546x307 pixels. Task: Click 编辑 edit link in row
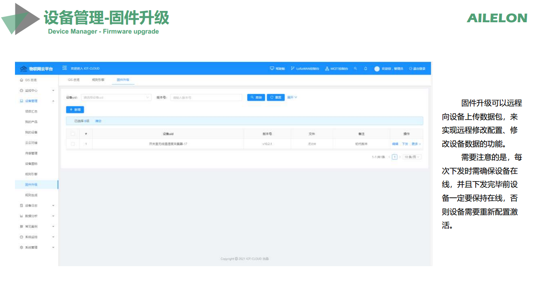coord(395,144)
